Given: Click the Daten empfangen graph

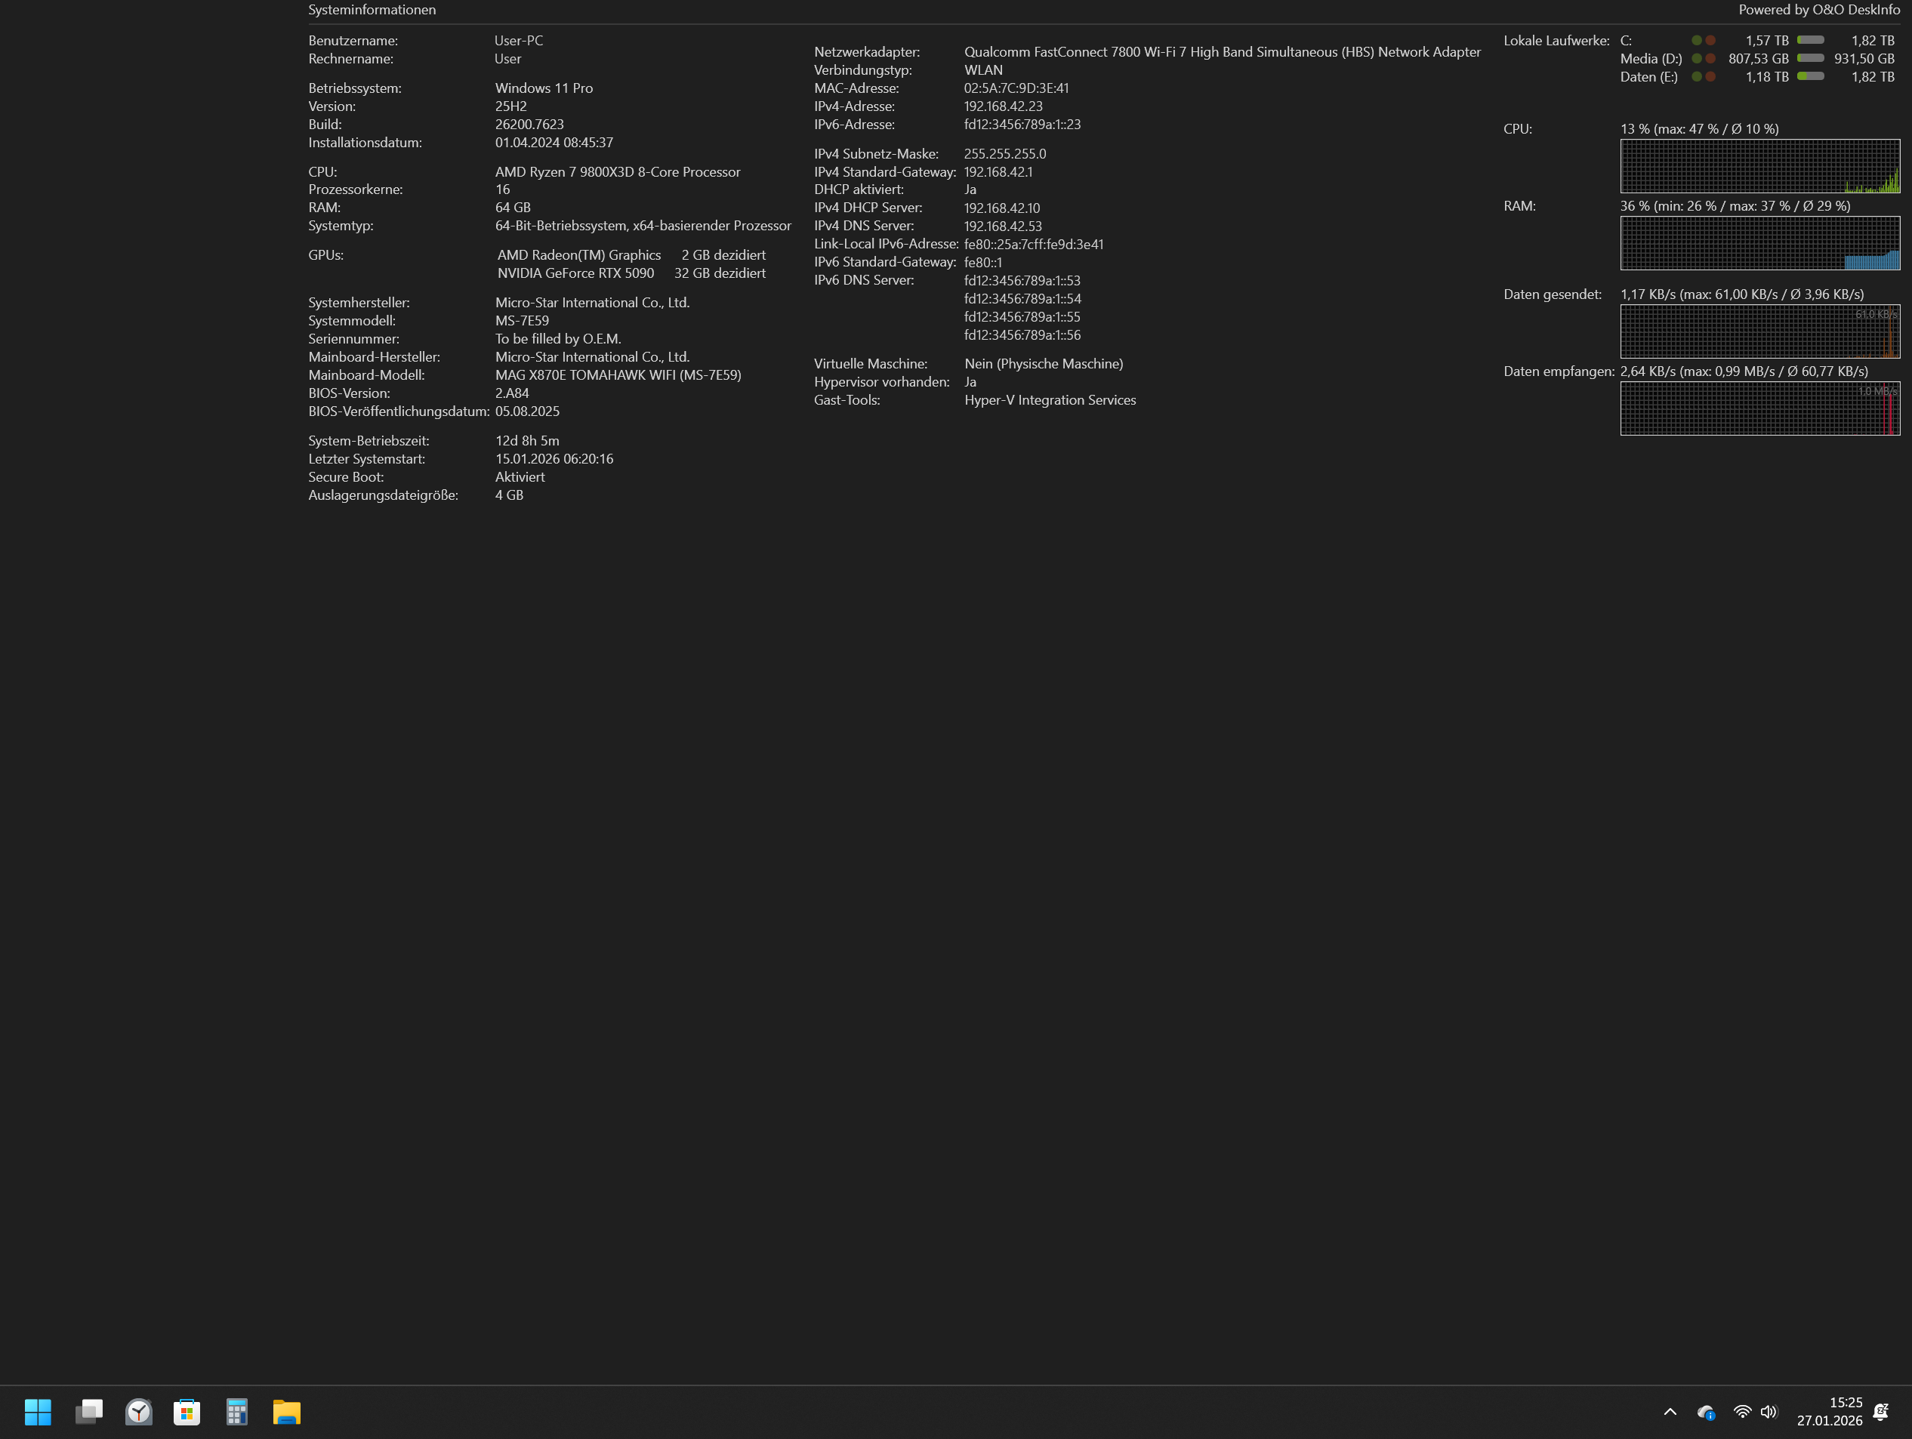Looking at the screenshot, I should 1759,408.
